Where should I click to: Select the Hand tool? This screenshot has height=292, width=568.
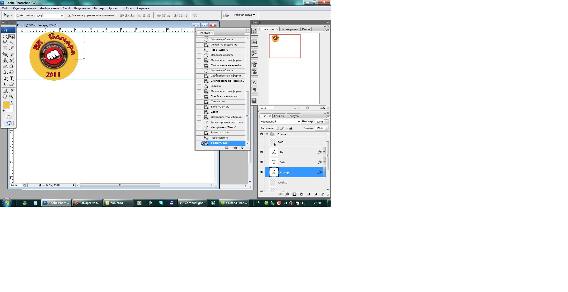5,96
